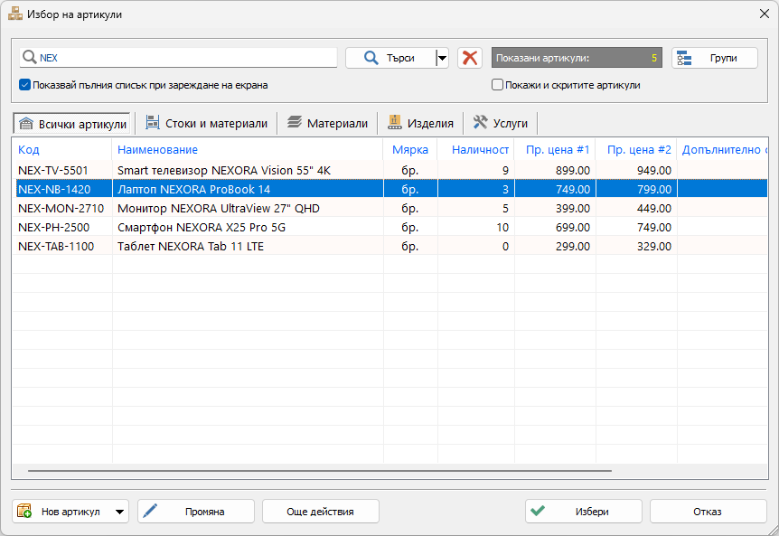This screenshot has height=536, width=779.
Task: Select the Материали tab
Action: (x=328, y=123)
